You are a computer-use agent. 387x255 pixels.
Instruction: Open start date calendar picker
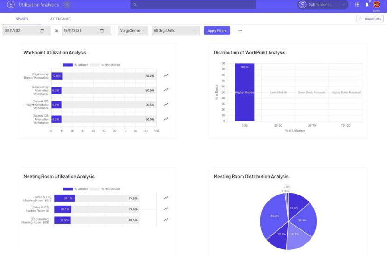point(42,31)
